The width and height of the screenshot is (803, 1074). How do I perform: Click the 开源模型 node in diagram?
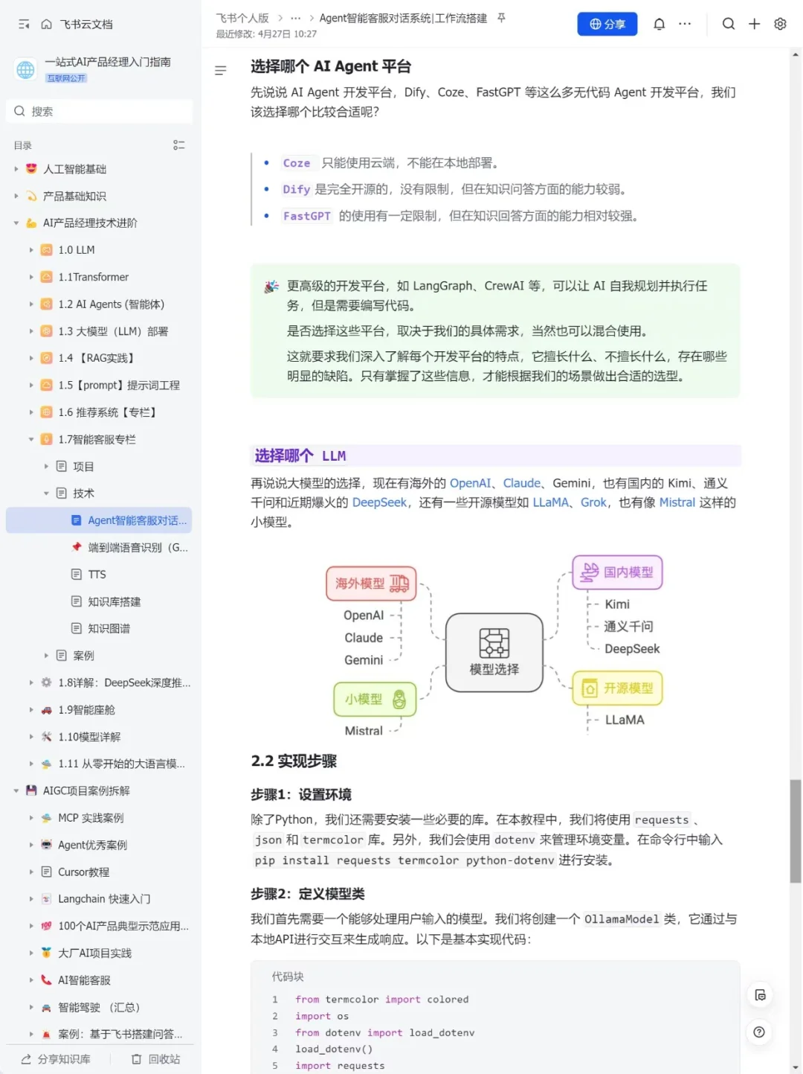(x=617, y=688)
